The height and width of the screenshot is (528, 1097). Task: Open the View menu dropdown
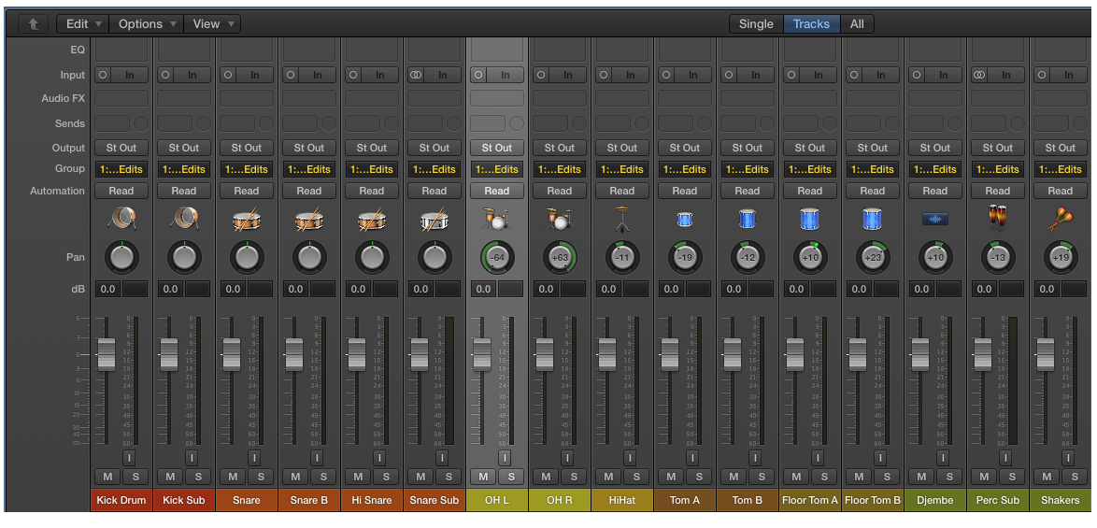(x=213, y=23)
